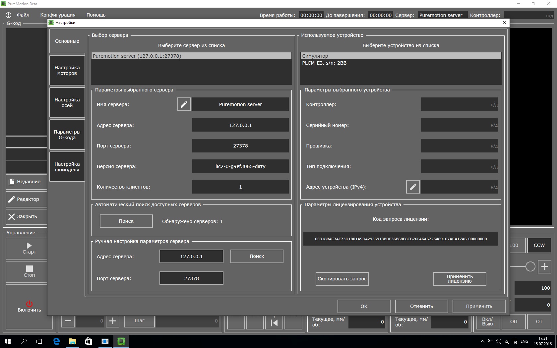The image size is (557, 348).
Task: Click the license request code field
Action: [401, 239]
